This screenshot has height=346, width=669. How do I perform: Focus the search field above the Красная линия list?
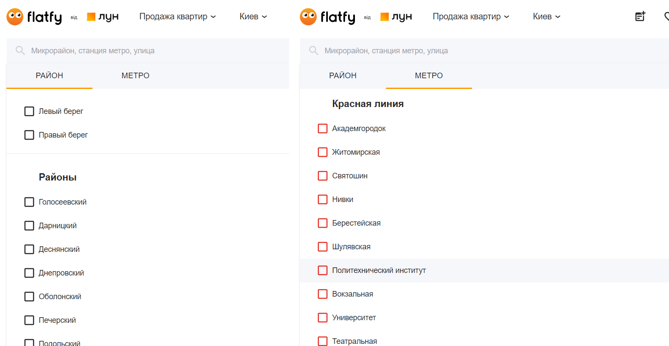[473, 51]
